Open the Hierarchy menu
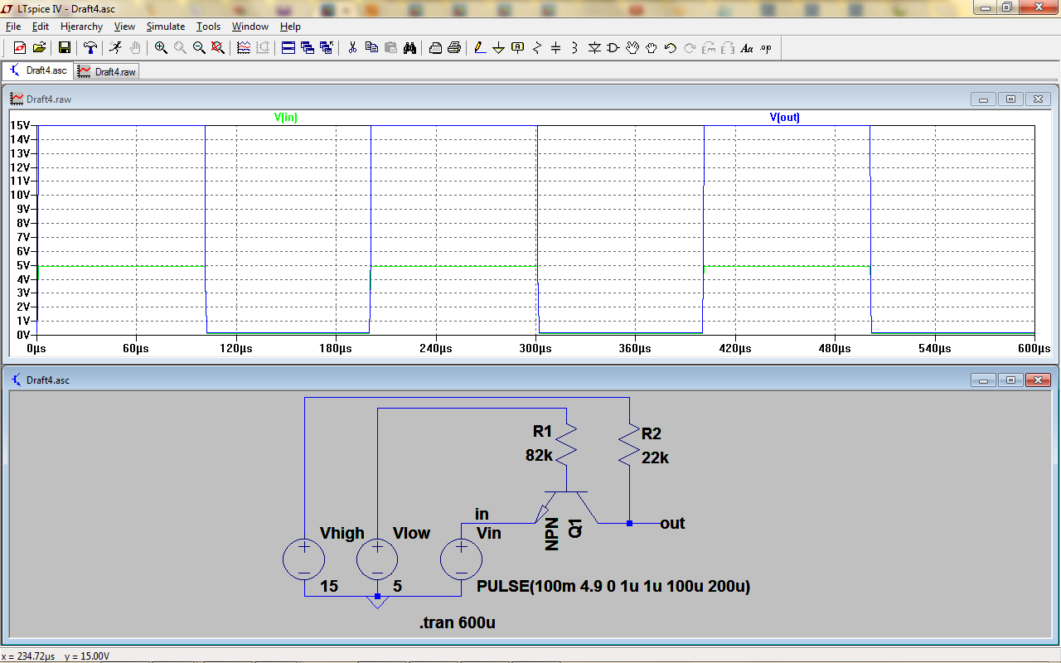Image resolution: width=1061 pixels, height=663 pixels. (x=81, y=27)
